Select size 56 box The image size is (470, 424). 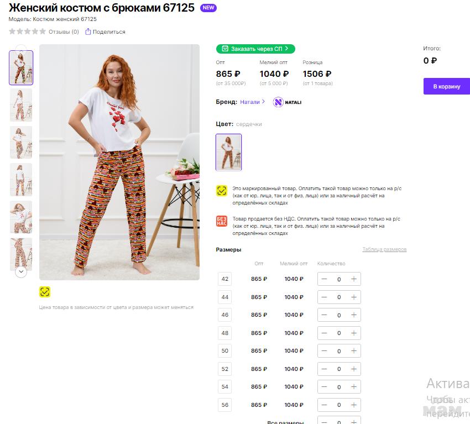click(x=224, y=405)
